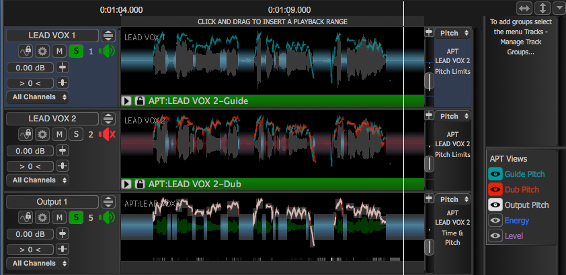The width and height of the screenshot is (566, 275).
Task: Toggle Level view visibility eye
Action: [495, 236]
